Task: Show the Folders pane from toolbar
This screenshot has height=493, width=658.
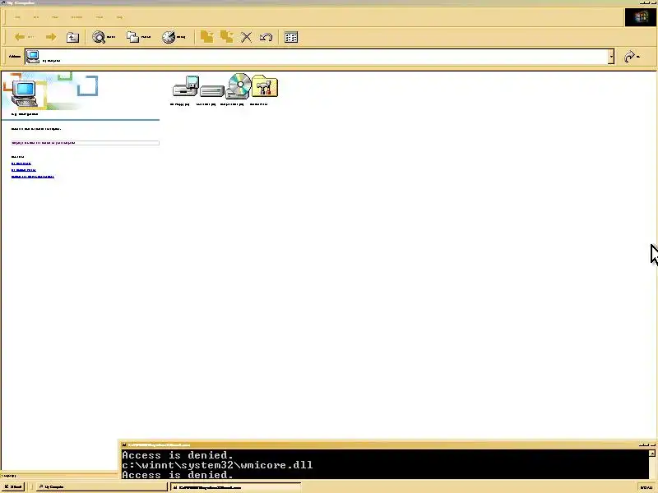Action: pyautogui.click(x=138, y=37)
